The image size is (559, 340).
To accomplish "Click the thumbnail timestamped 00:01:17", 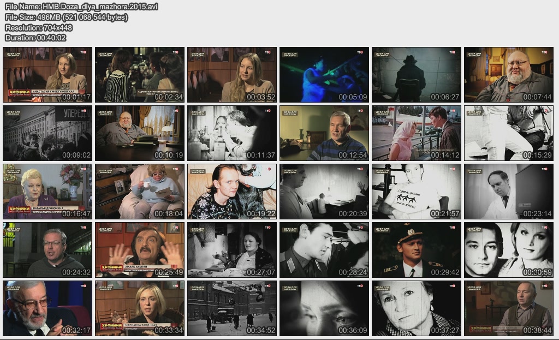I will pyautogui.click(x=47, y=75).
